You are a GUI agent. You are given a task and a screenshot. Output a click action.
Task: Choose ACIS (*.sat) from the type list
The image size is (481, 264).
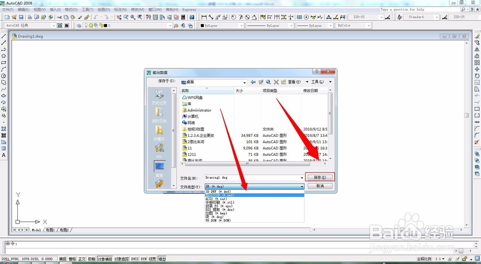tap(254, 199)
